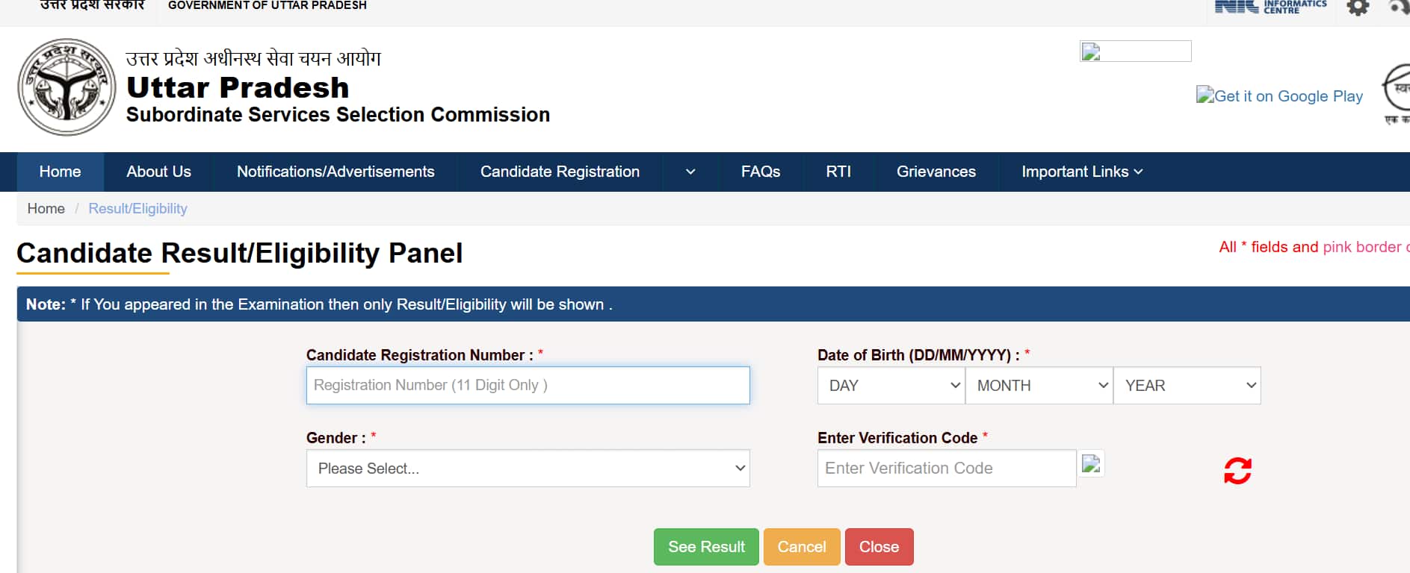Screen dimensions: 1410x573
Task: Click the NIC Informatics Centre logo
Action: pyautogui.click(x=1270, y=7)
